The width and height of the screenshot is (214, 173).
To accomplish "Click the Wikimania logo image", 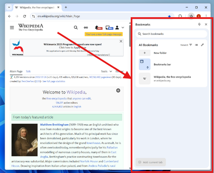I will (x=18, y=47).
